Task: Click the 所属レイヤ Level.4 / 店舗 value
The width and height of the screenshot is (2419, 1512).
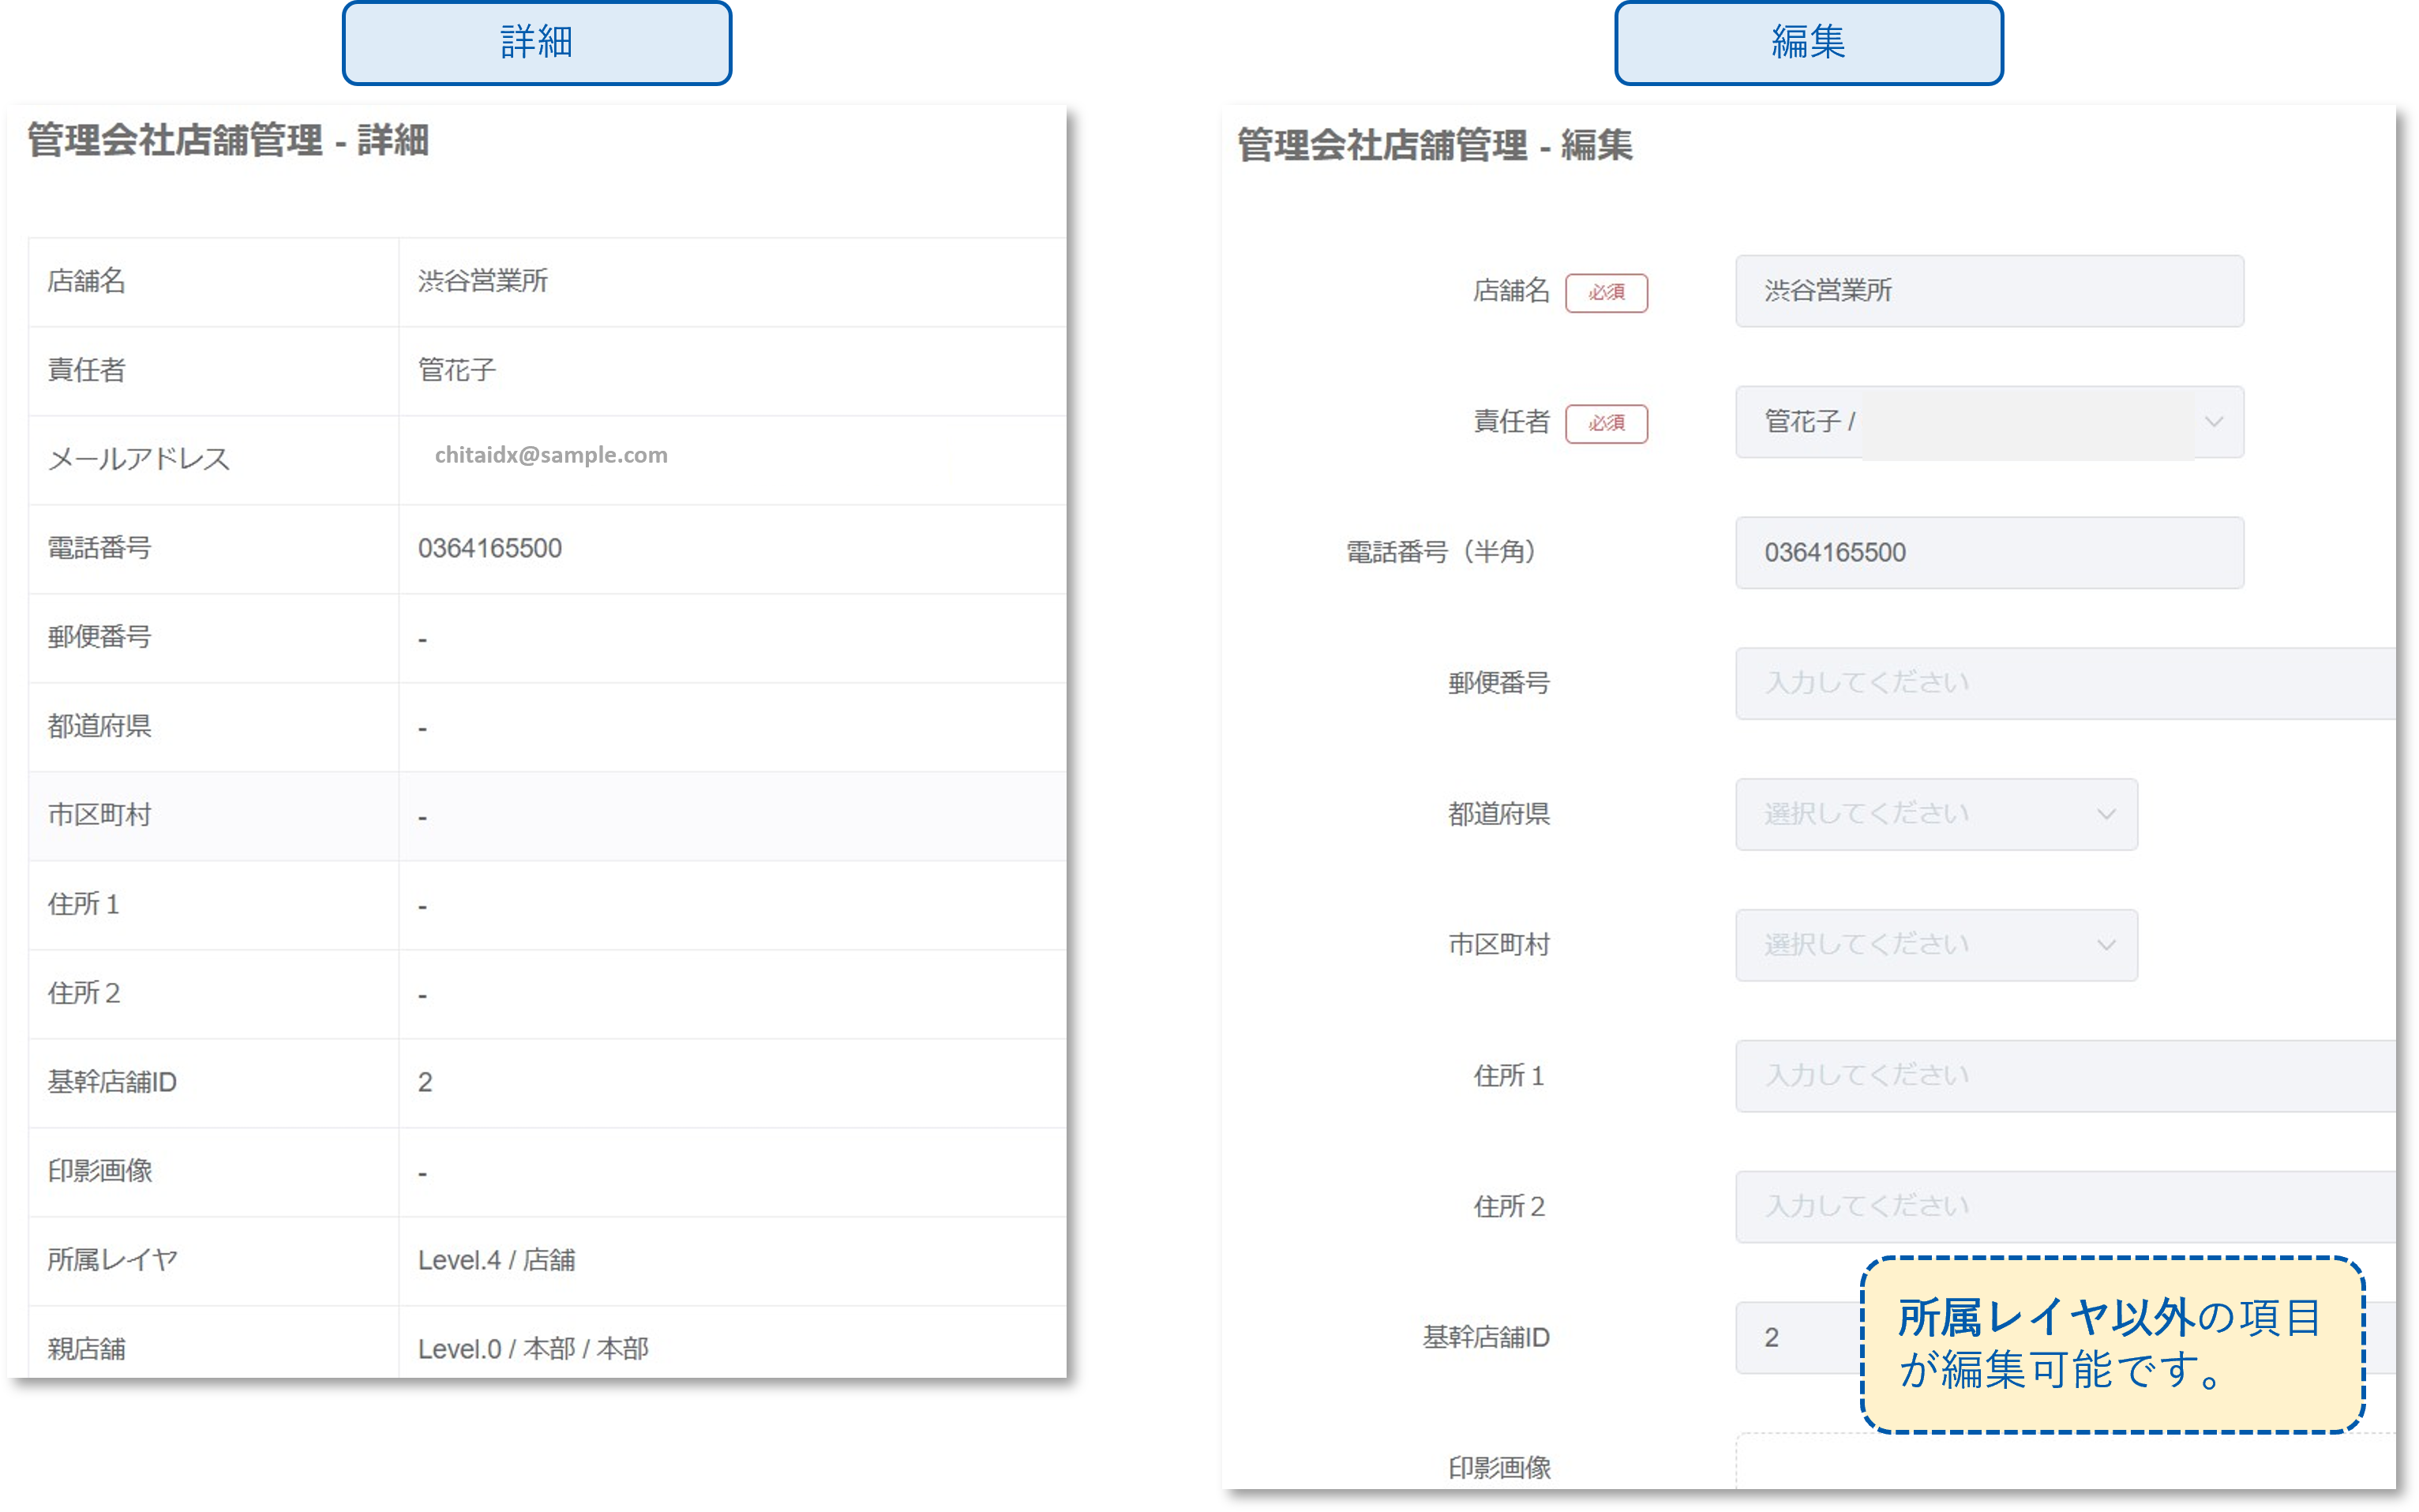Action: [496, 1260]
